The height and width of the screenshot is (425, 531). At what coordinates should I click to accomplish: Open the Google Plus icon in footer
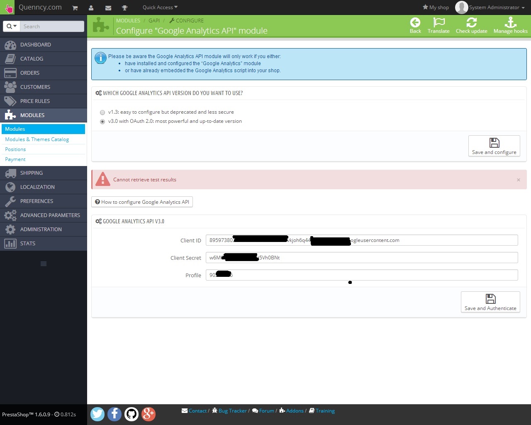(x=149, y=414)
